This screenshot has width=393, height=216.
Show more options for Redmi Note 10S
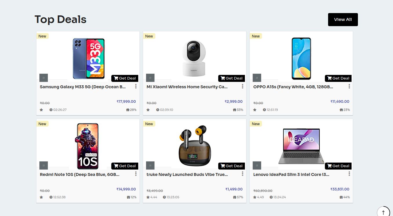(136, 174)
